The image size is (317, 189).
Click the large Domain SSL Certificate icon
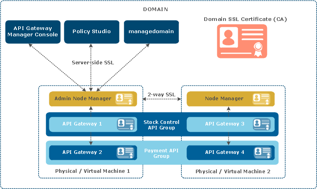point(242,41)
